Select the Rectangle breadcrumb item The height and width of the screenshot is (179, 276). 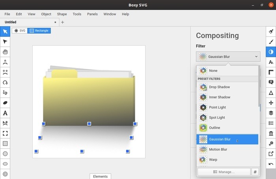pyautogui.click(x=39, y=31)
